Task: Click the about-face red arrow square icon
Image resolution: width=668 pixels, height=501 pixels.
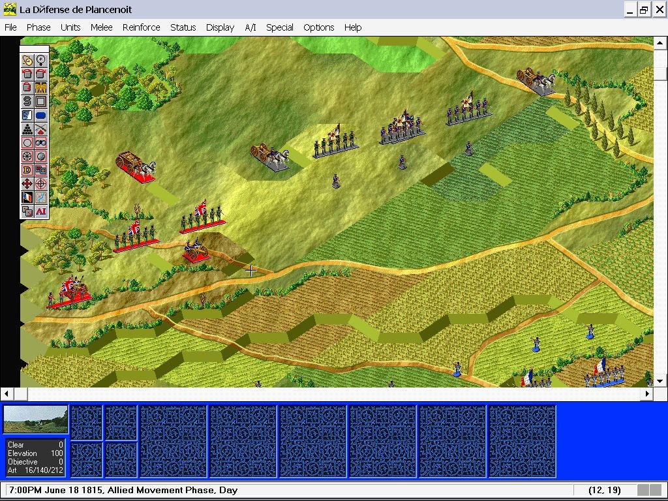Action: [x=27, y=87]
